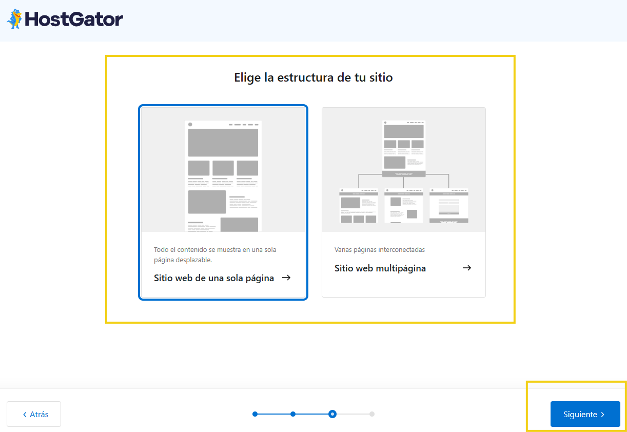Image resolution: width=627 pixels, height=432 pixels.
Task: Click the second progress step dot
Action: (293, 414)
